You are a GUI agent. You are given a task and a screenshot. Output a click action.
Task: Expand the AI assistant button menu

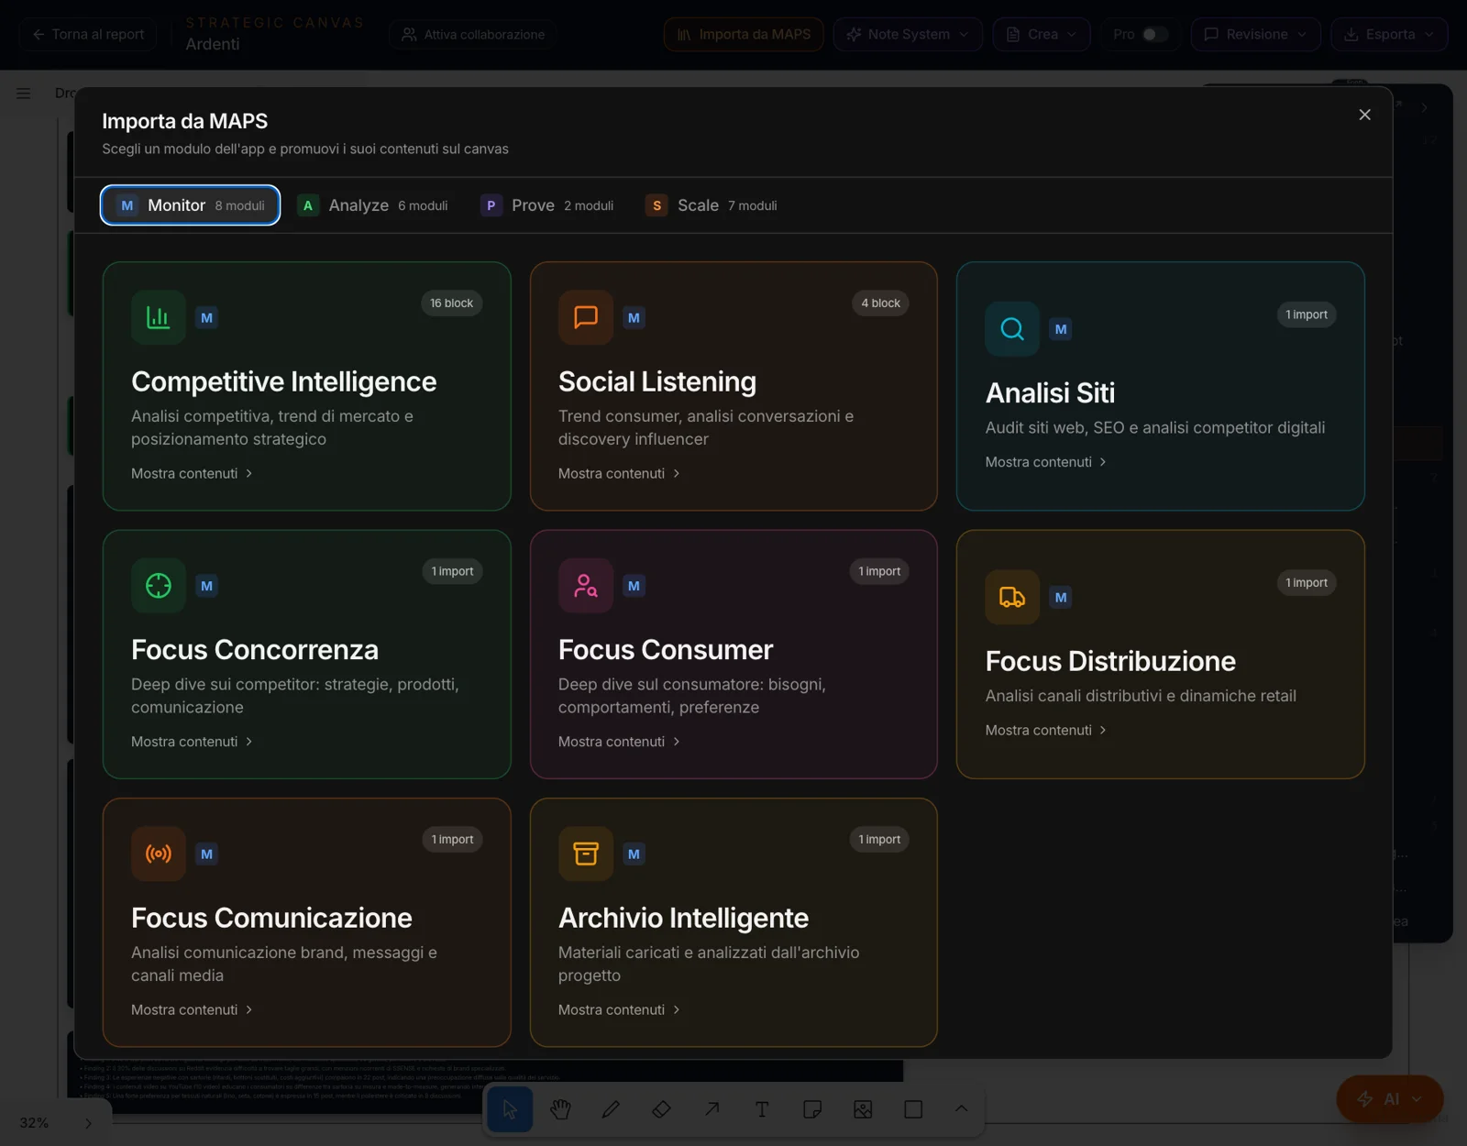[1417, 1099]
